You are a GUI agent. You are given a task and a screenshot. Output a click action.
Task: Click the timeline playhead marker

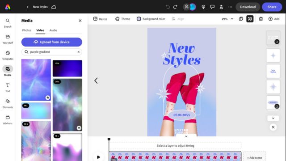click(x=109, y=139)
